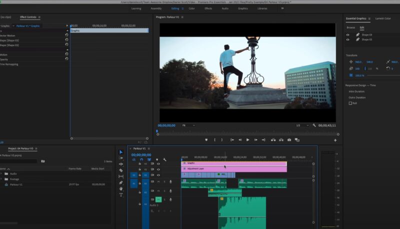This screenshot has width=400, height=229.
Task: Select Parkour V1 sequence in Project panel
Action: (x=16, y=184)
